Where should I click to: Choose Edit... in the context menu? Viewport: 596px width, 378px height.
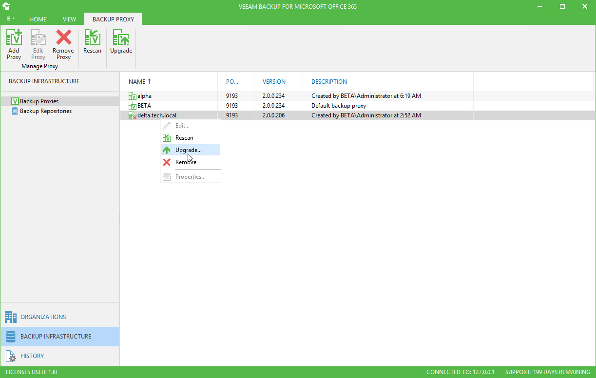191,126
